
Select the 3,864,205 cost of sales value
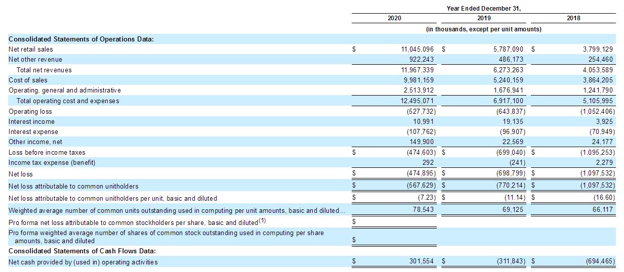pyautogui.click(x=598, y=80)
